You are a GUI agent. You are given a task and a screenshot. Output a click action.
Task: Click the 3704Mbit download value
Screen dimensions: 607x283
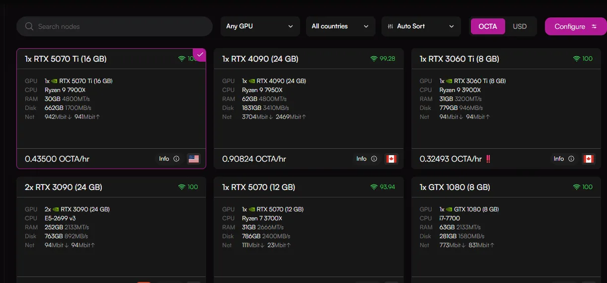[257, 117]
